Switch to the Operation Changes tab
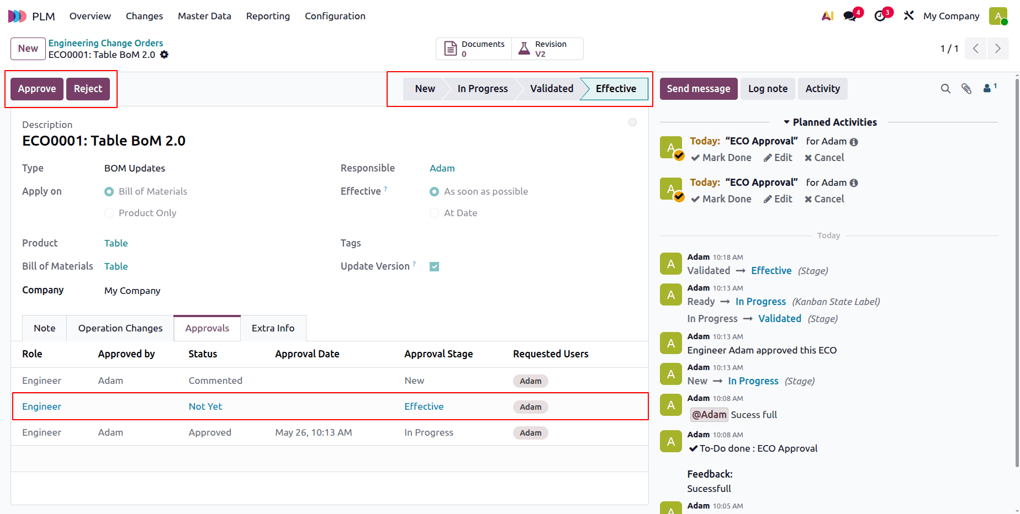1020x514 pixels. coord(120,328)
